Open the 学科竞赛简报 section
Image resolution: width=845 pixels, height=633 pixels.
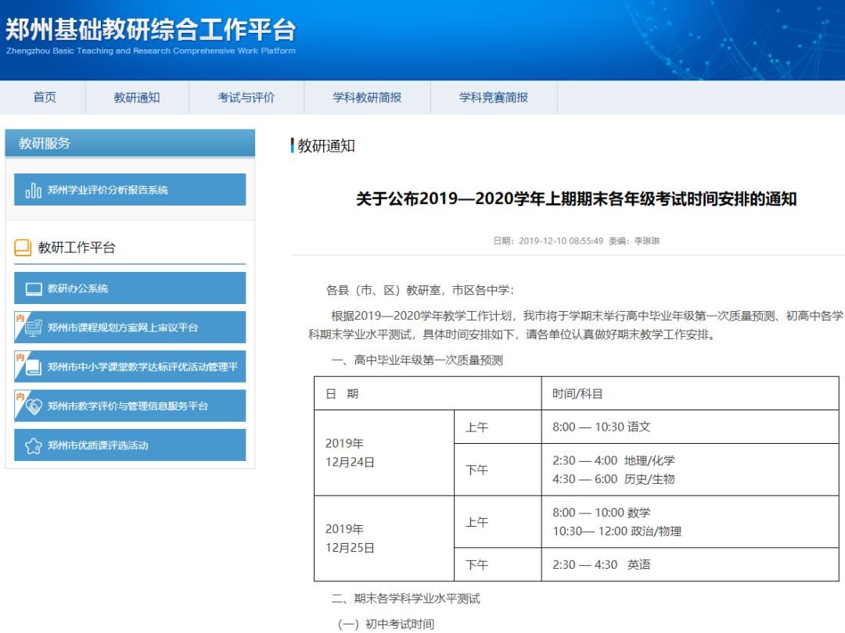[x=493, y=97]
